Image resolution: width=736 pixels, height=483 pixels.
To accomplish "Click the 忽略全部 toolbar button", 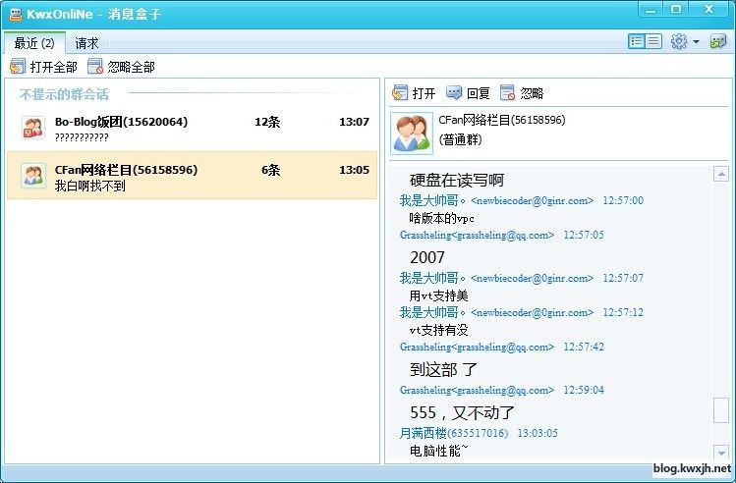I will click(121, 67).
